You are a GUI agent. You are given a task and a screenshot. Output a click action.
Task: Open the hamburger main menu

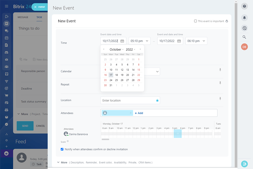(6, 6)
